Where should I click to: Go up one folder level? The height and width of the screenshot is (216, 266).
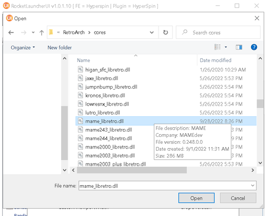pos(41,32)
